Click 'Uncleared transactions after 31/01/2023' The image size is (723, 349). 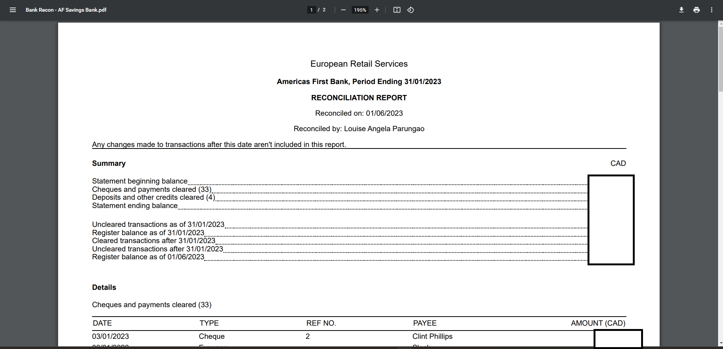157,249
